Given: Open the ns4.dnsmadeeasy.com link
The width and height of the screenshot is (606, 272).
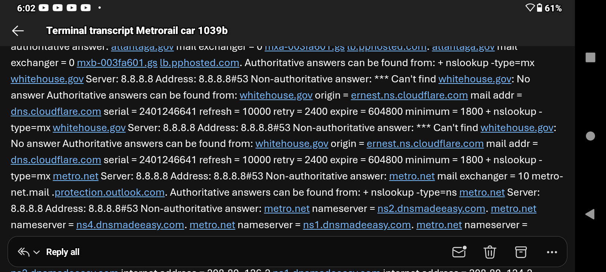Looking at the screenshot, I should coord(130,225).
